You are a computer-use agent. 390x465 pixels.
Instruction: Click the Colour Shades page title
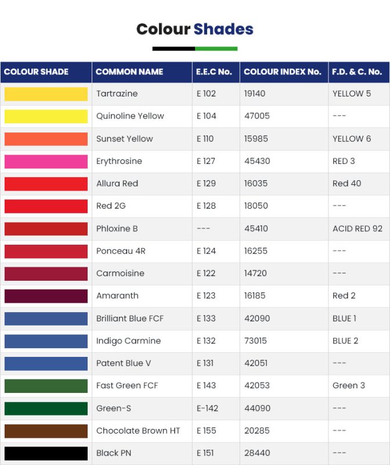point(194,29)
